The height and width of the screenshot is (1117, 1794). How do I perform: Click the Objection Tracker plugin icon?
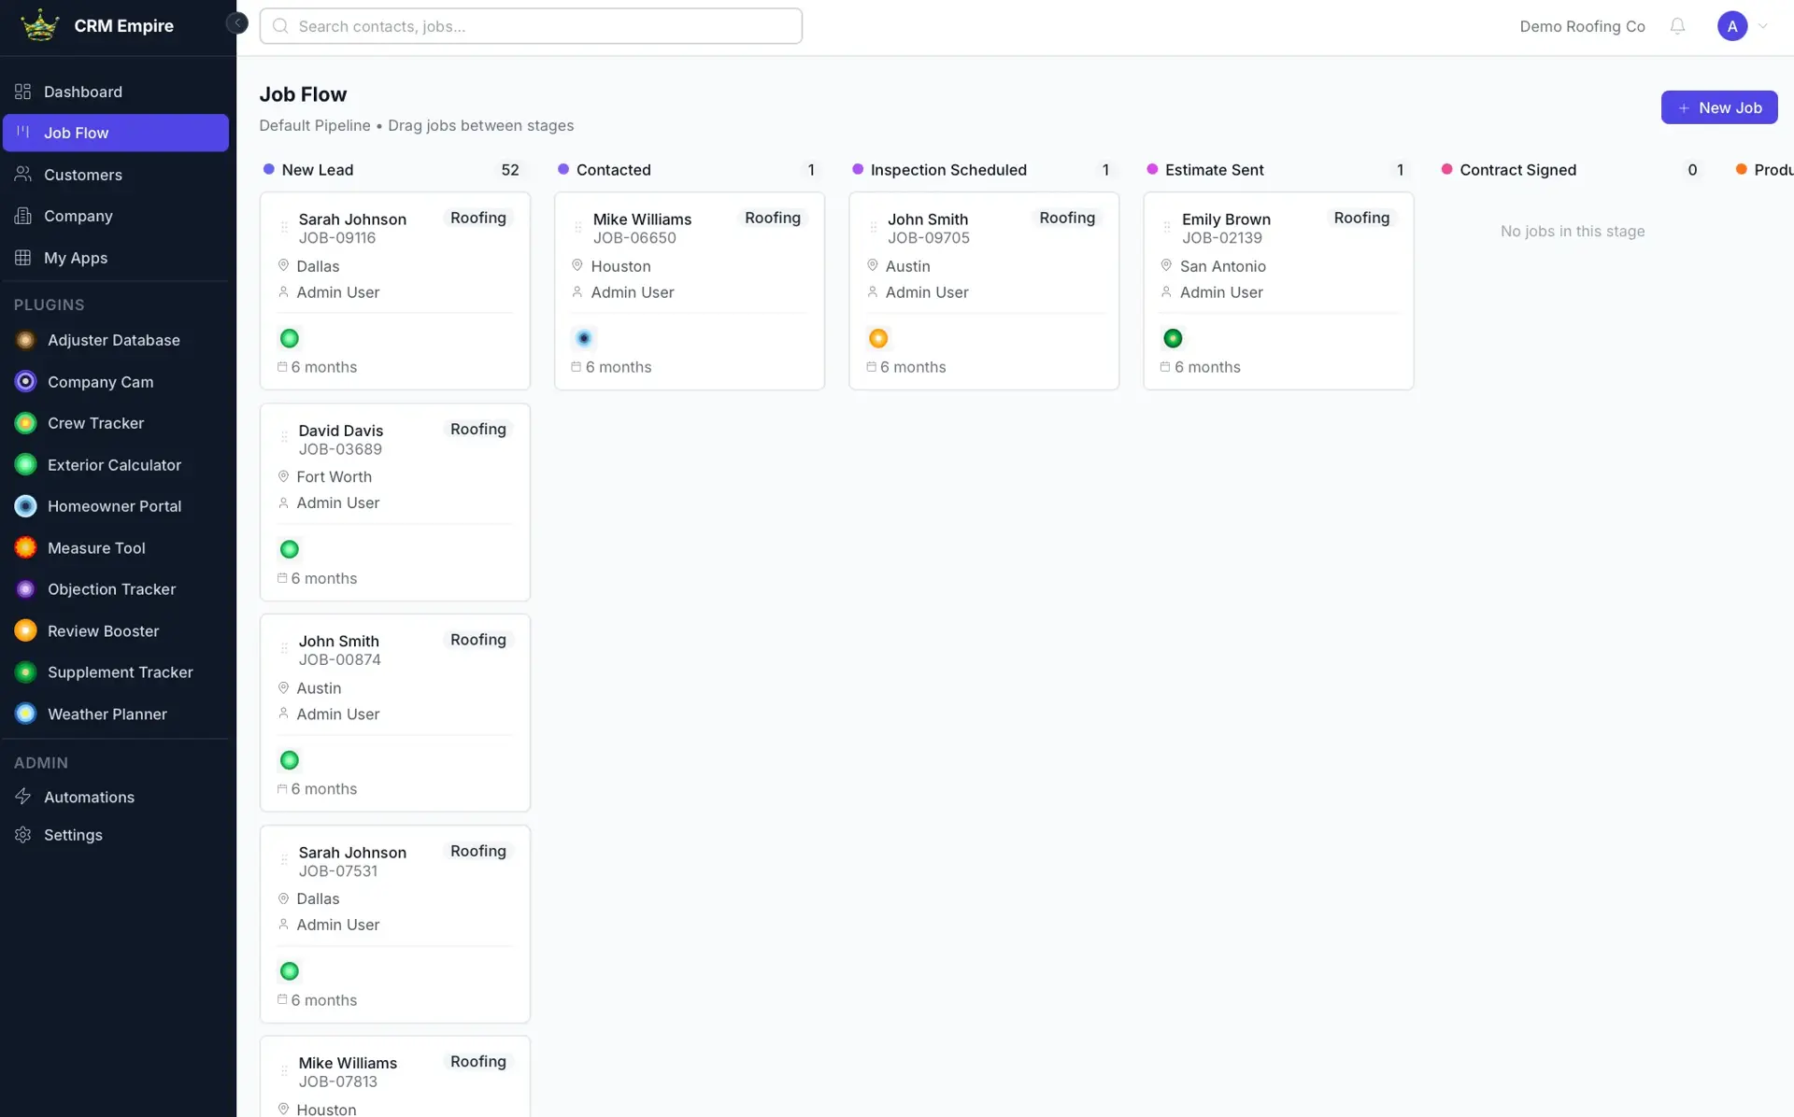(26, 589)
